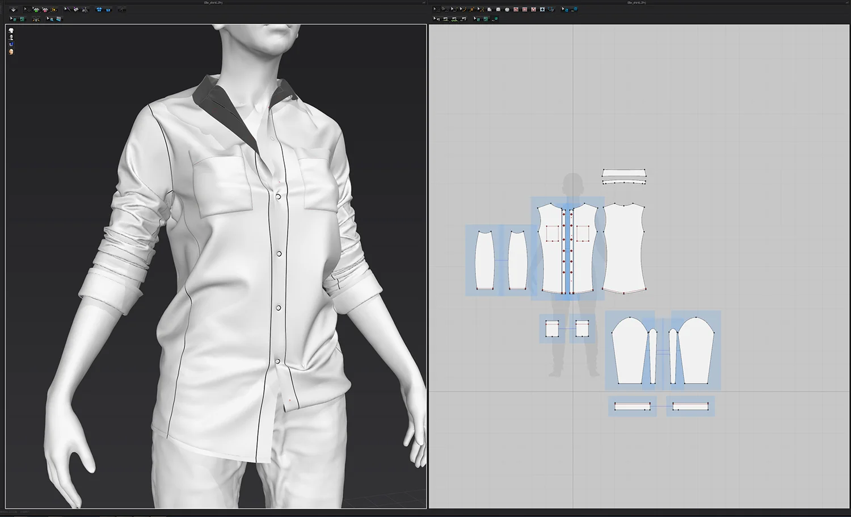851x517 pixels.
Task: Click the left pocket square pattern
Action: [552, 329]
